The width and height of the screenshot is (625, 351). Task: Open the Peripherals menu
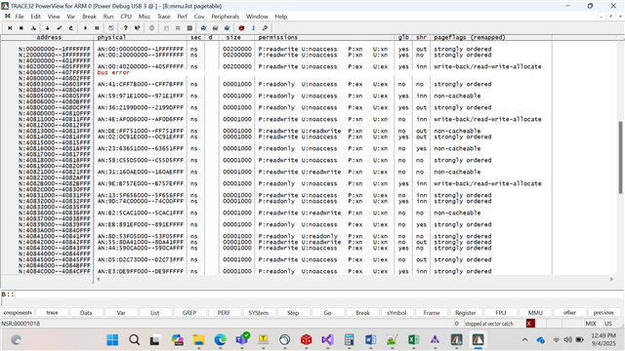(x=226, y=17)
